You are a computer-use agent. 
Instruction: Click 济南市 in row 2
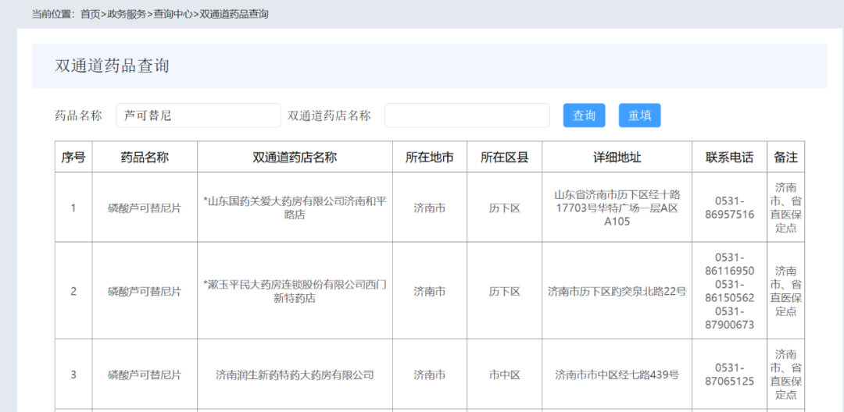point(430,291)
